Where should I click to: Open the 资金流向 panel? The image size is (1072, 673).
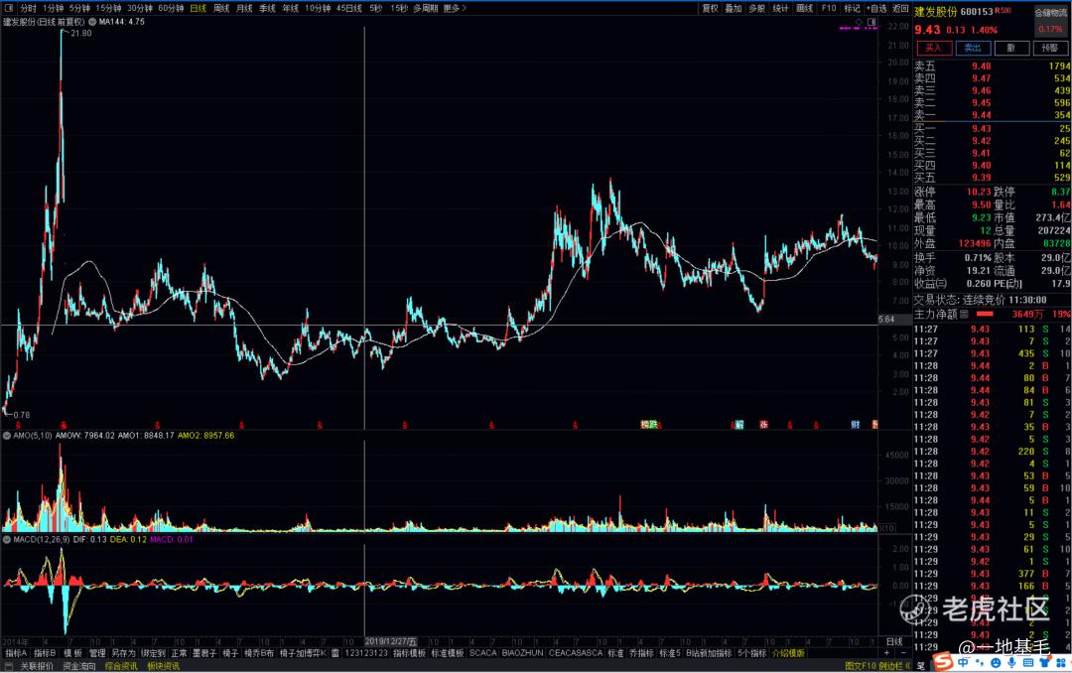[79, 666]
